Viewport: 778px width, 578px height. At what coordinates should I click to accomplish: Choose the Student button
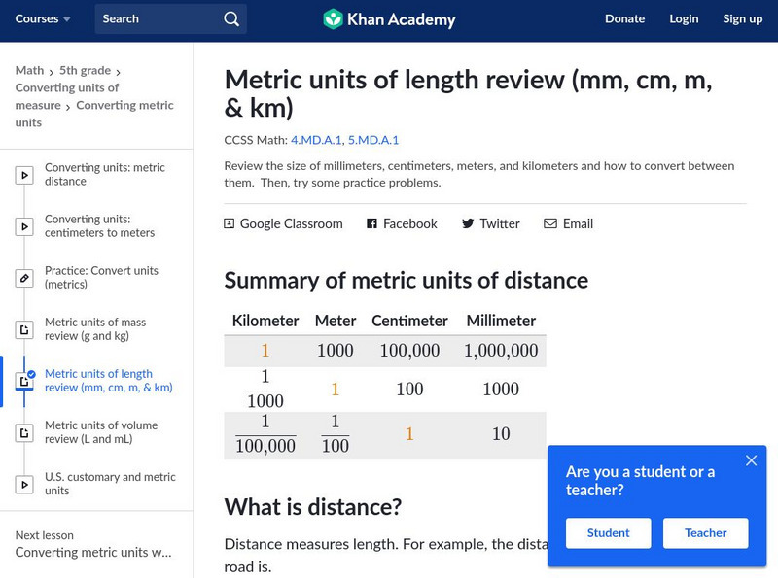click(x=608, y=533)
